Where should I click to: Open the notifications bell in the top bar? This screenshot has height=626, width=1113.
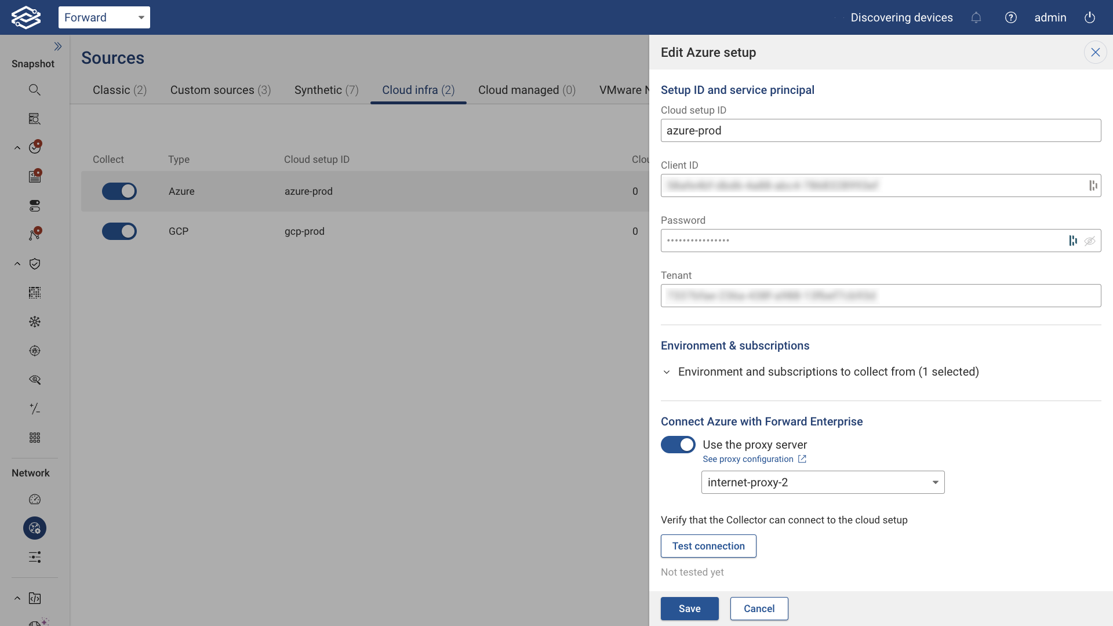[x=976, y=17]
